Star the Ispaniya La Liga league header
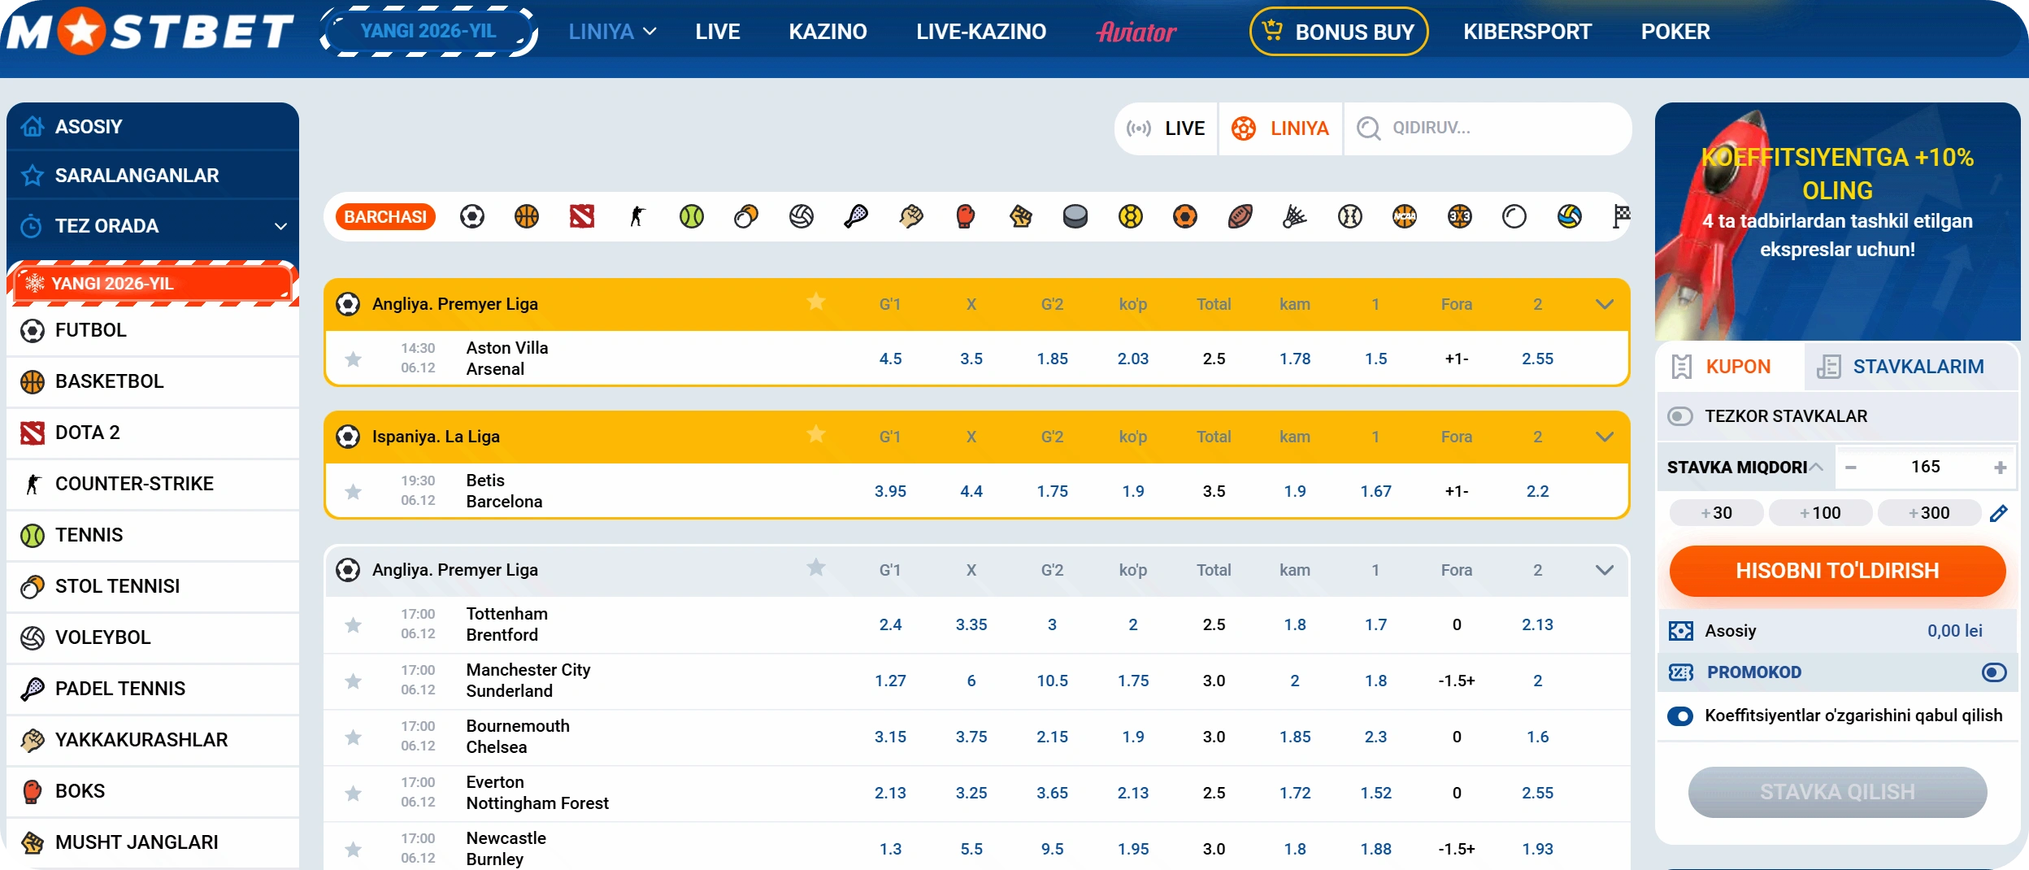This screenshot has height=870, width=2029. click(816, 435)
